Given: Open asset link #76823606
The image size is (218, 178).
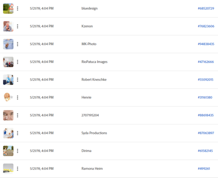Looking at the screenshot, I should pos(206,26).
